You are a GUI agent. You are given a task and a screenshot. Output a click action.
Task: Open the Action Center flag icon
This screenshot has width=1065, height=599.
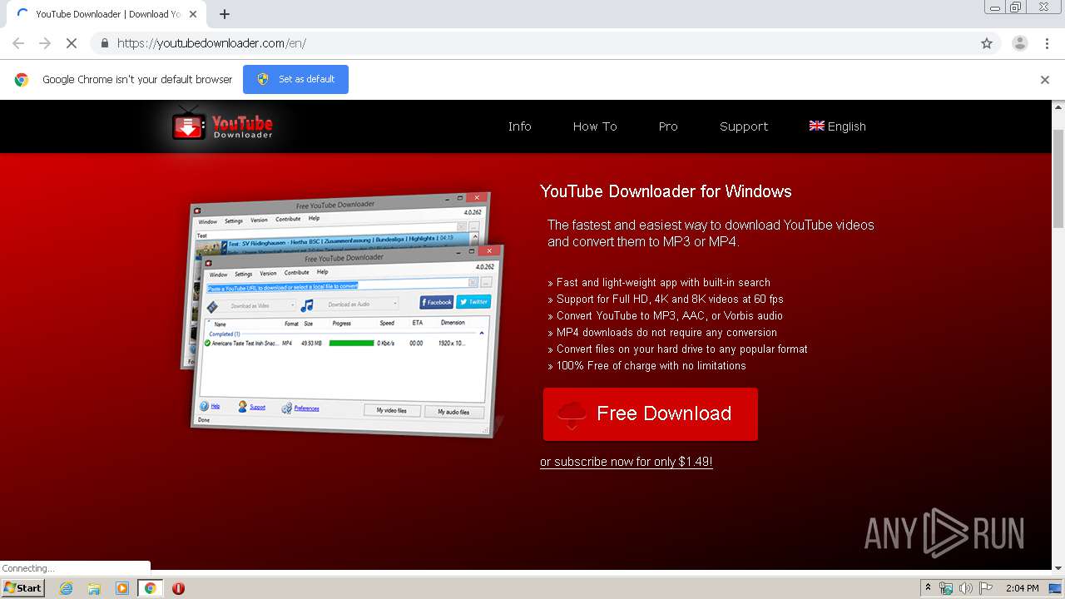(x=986, y=588)
